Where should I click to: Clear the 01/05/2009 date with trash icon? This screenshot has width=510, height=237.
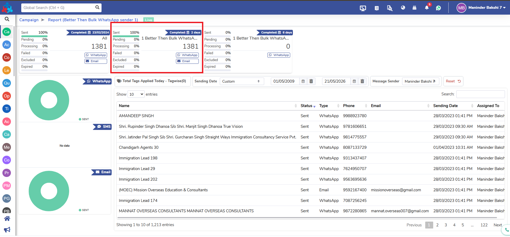pos(311,81)
